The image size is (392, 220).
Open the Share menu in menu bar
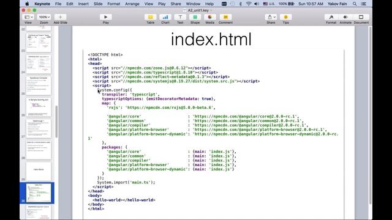176,4
